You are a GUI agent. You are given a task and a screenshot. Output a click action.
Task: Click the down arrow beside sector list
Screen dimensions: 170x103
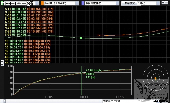pyautogui.click(x=2, y=65)
